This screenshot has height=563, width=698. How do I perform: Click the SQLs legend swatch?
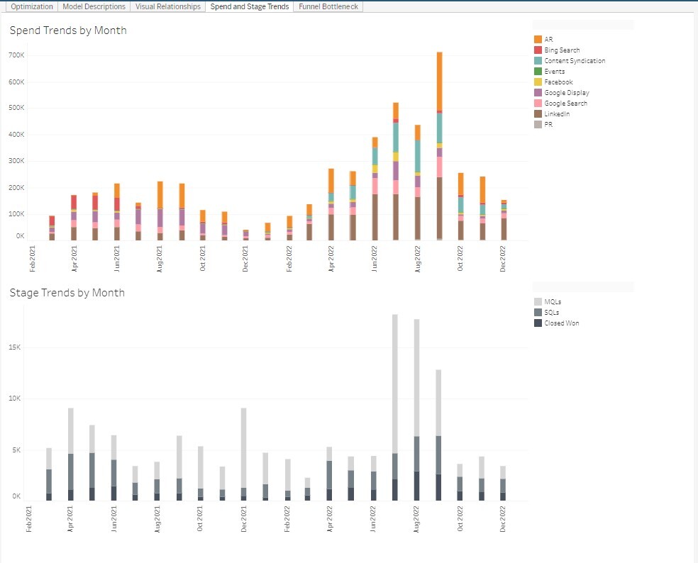coord(538,313)
